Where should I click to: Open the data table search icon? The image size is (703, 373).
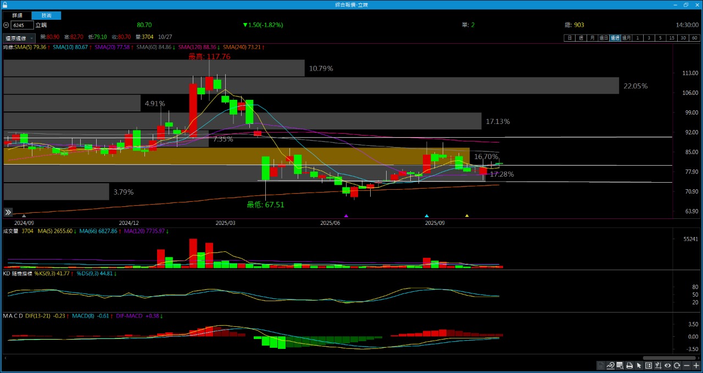[x=620, y=366]
